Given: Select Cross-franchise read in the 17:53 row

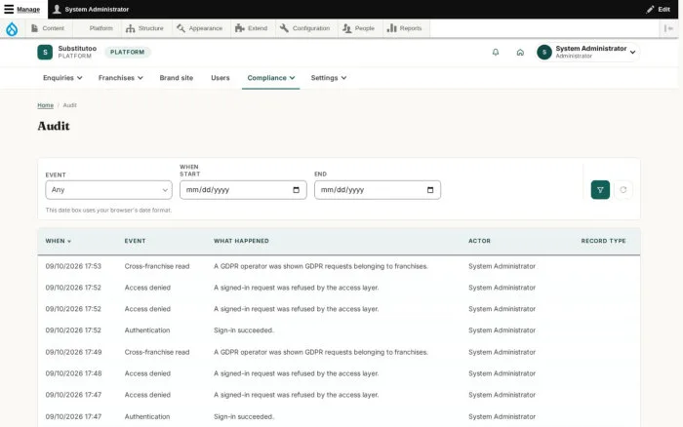Looking at the screenshot, I should (x=157, y=266).
